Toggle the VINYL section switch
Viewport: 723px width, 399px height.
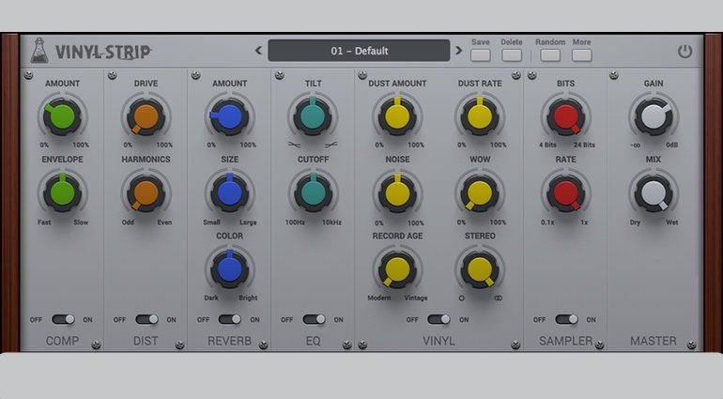[438, 319]
